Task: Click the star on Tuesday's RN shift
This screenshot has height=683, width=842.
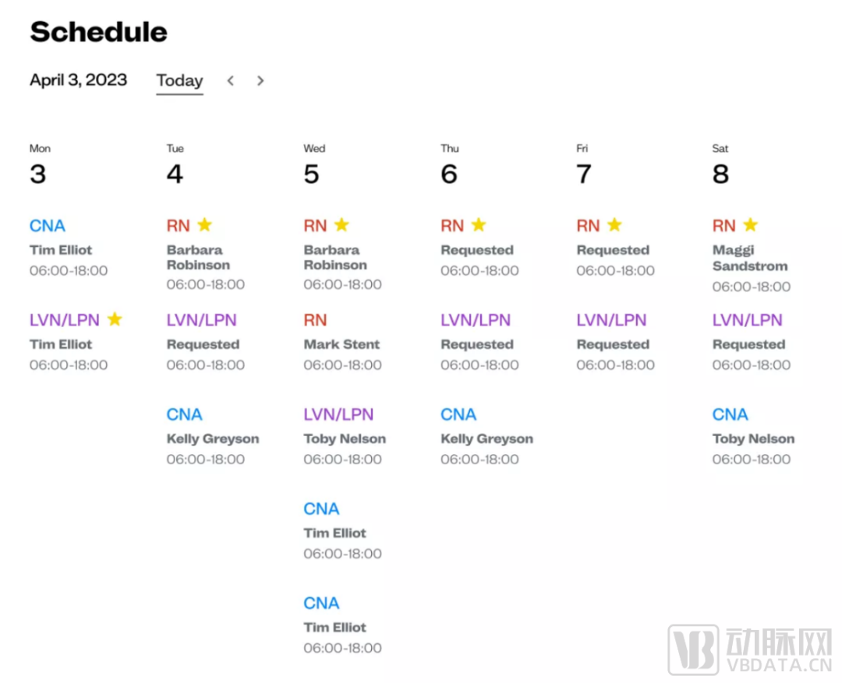Action: point(204,225)
